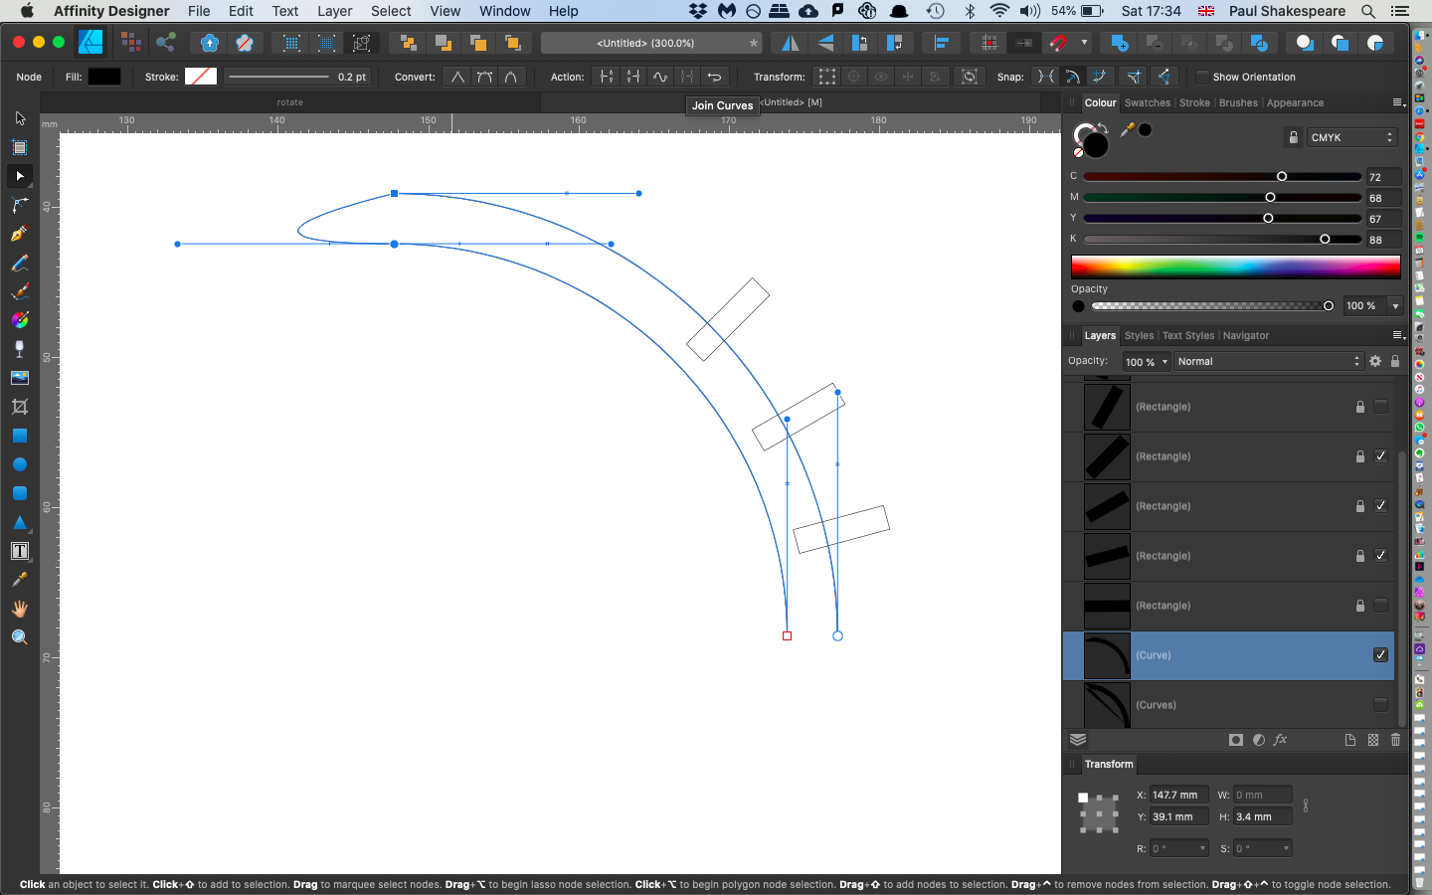Open the Colour panel options menu
Screen dimensions: 1432x895
[1397, 102]
